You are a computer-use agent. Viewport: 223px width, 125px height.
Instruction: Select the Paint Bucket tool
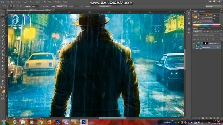pyautogui.click(x=2, y=55)
